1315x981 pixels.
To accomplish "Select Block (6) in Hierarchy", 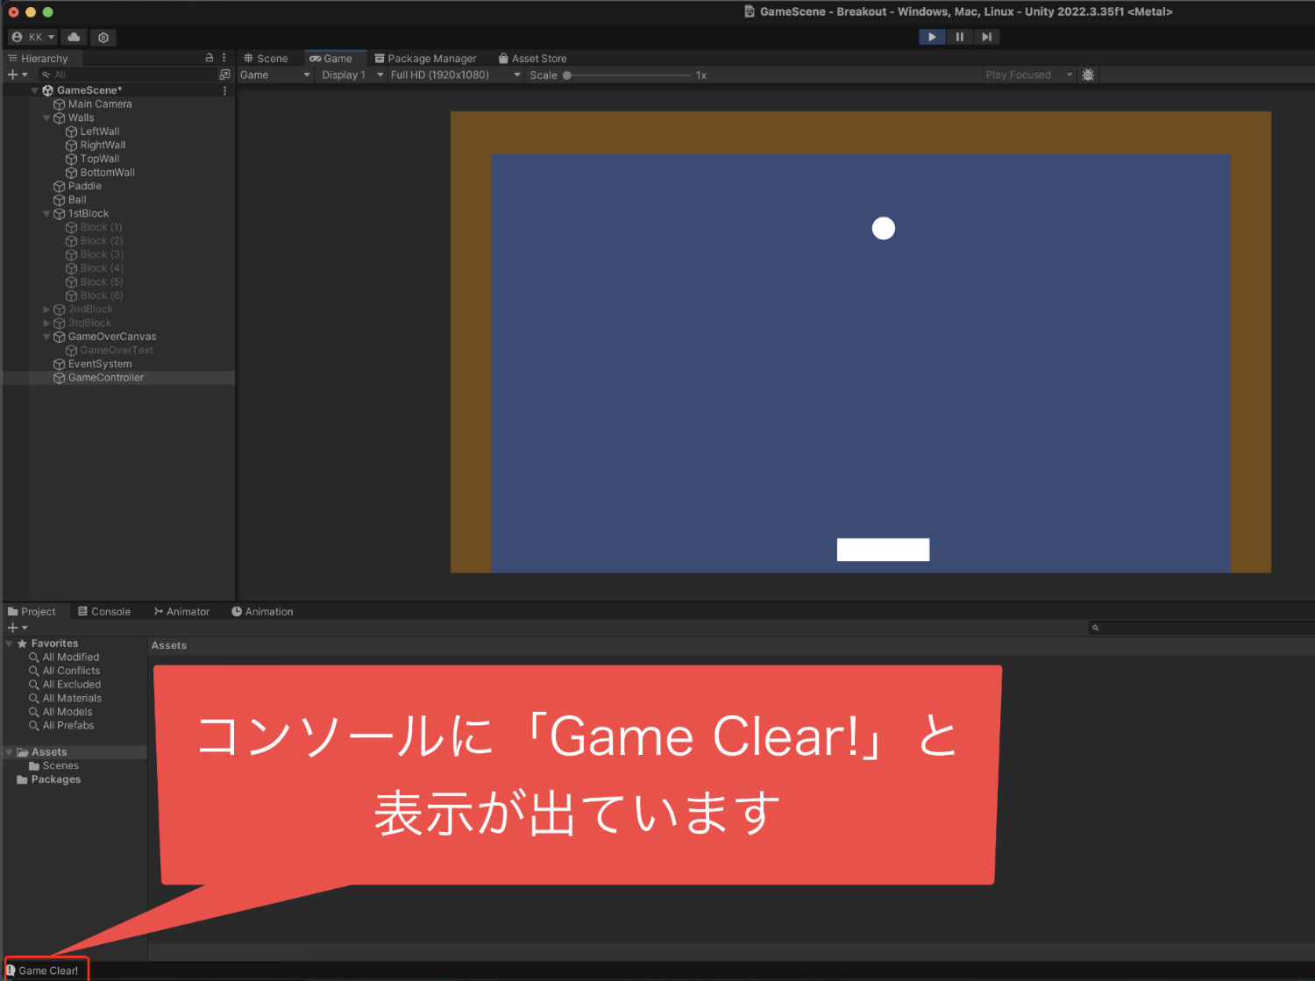I will coord(94,295).
